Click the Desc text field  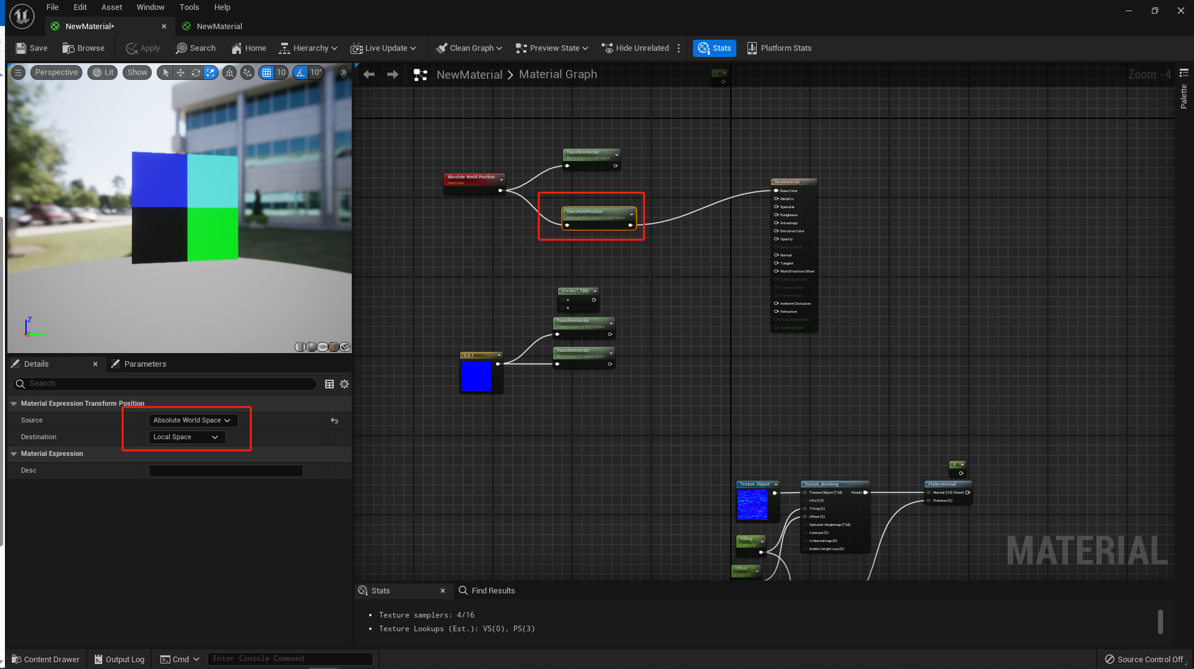tap(225, 470)
